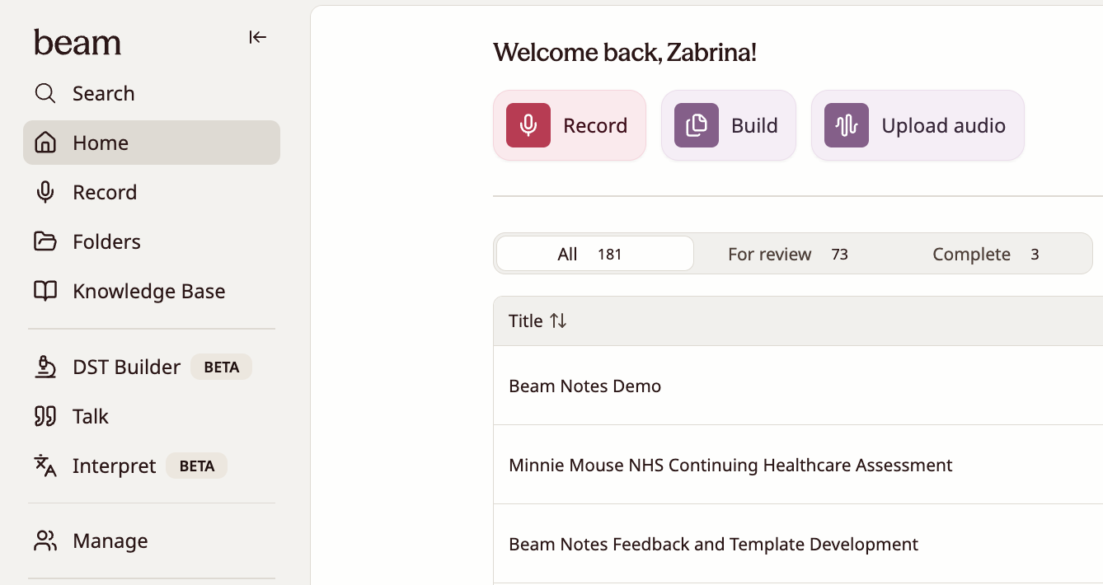Screen dimensions: 1103x585
Task: Click the Upload audio button
Action: [918, 125]
